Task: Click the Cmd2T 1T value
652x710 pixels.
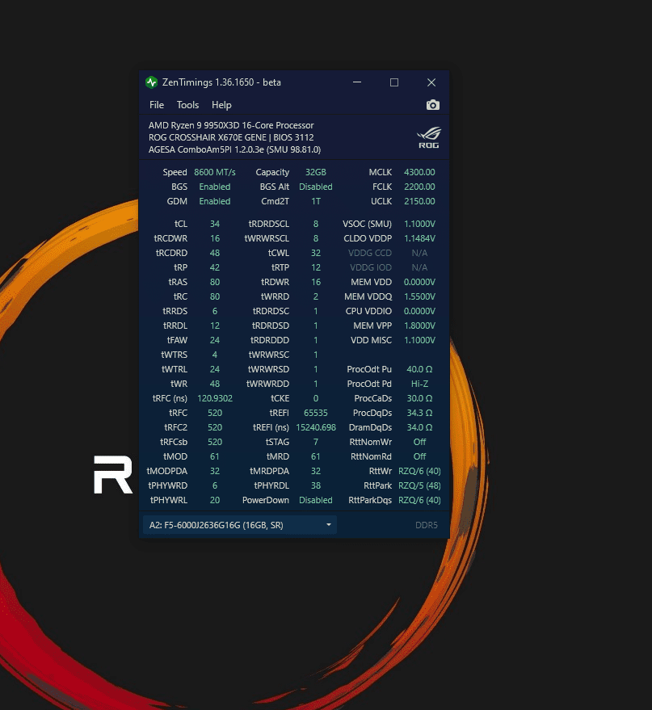Action: (316, 201)
